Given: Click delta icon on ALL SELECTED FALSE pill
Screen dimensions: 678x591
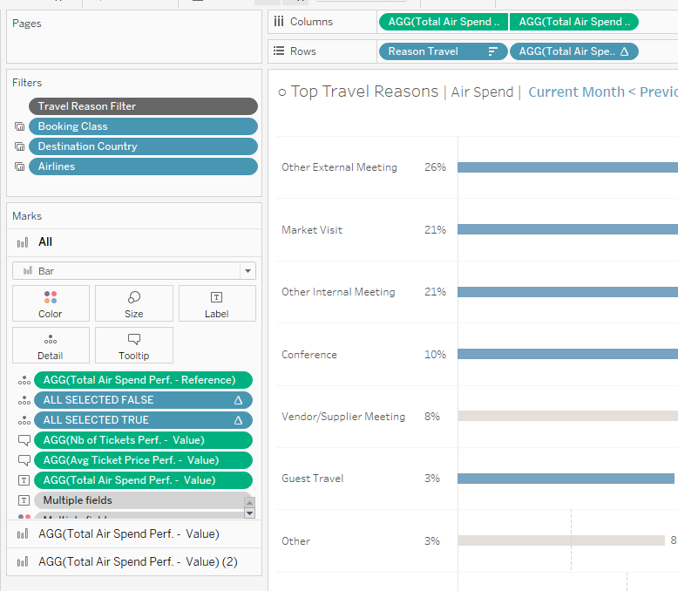Looking at the screenshot, I should (239, 400).
